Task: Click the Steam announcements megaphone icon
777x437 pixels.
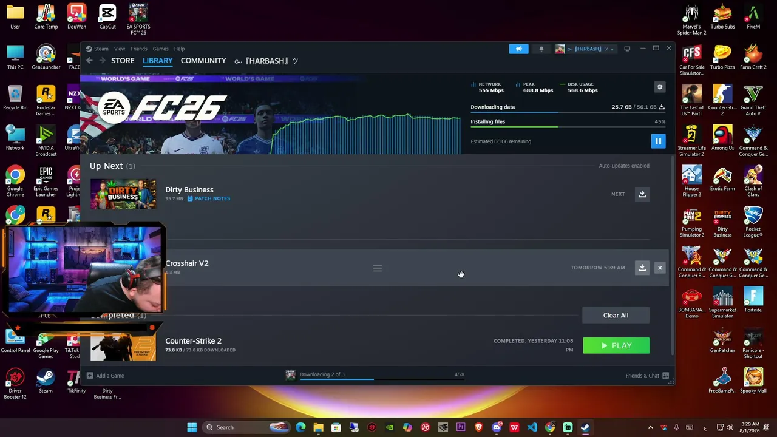Action: click(x=518, y=49)
